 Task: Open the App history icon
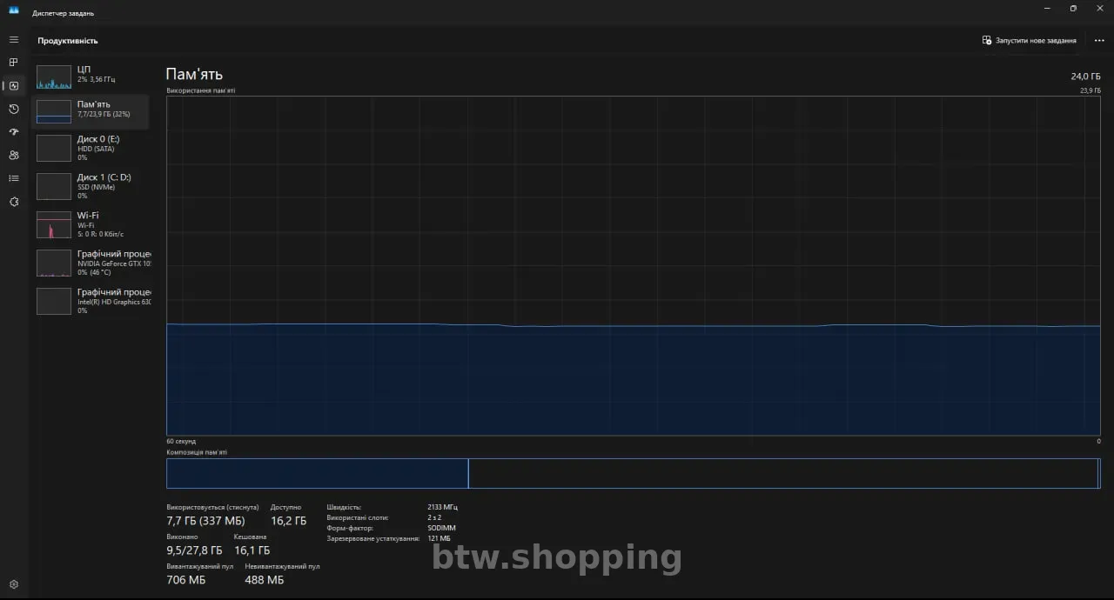coord(14,109)
